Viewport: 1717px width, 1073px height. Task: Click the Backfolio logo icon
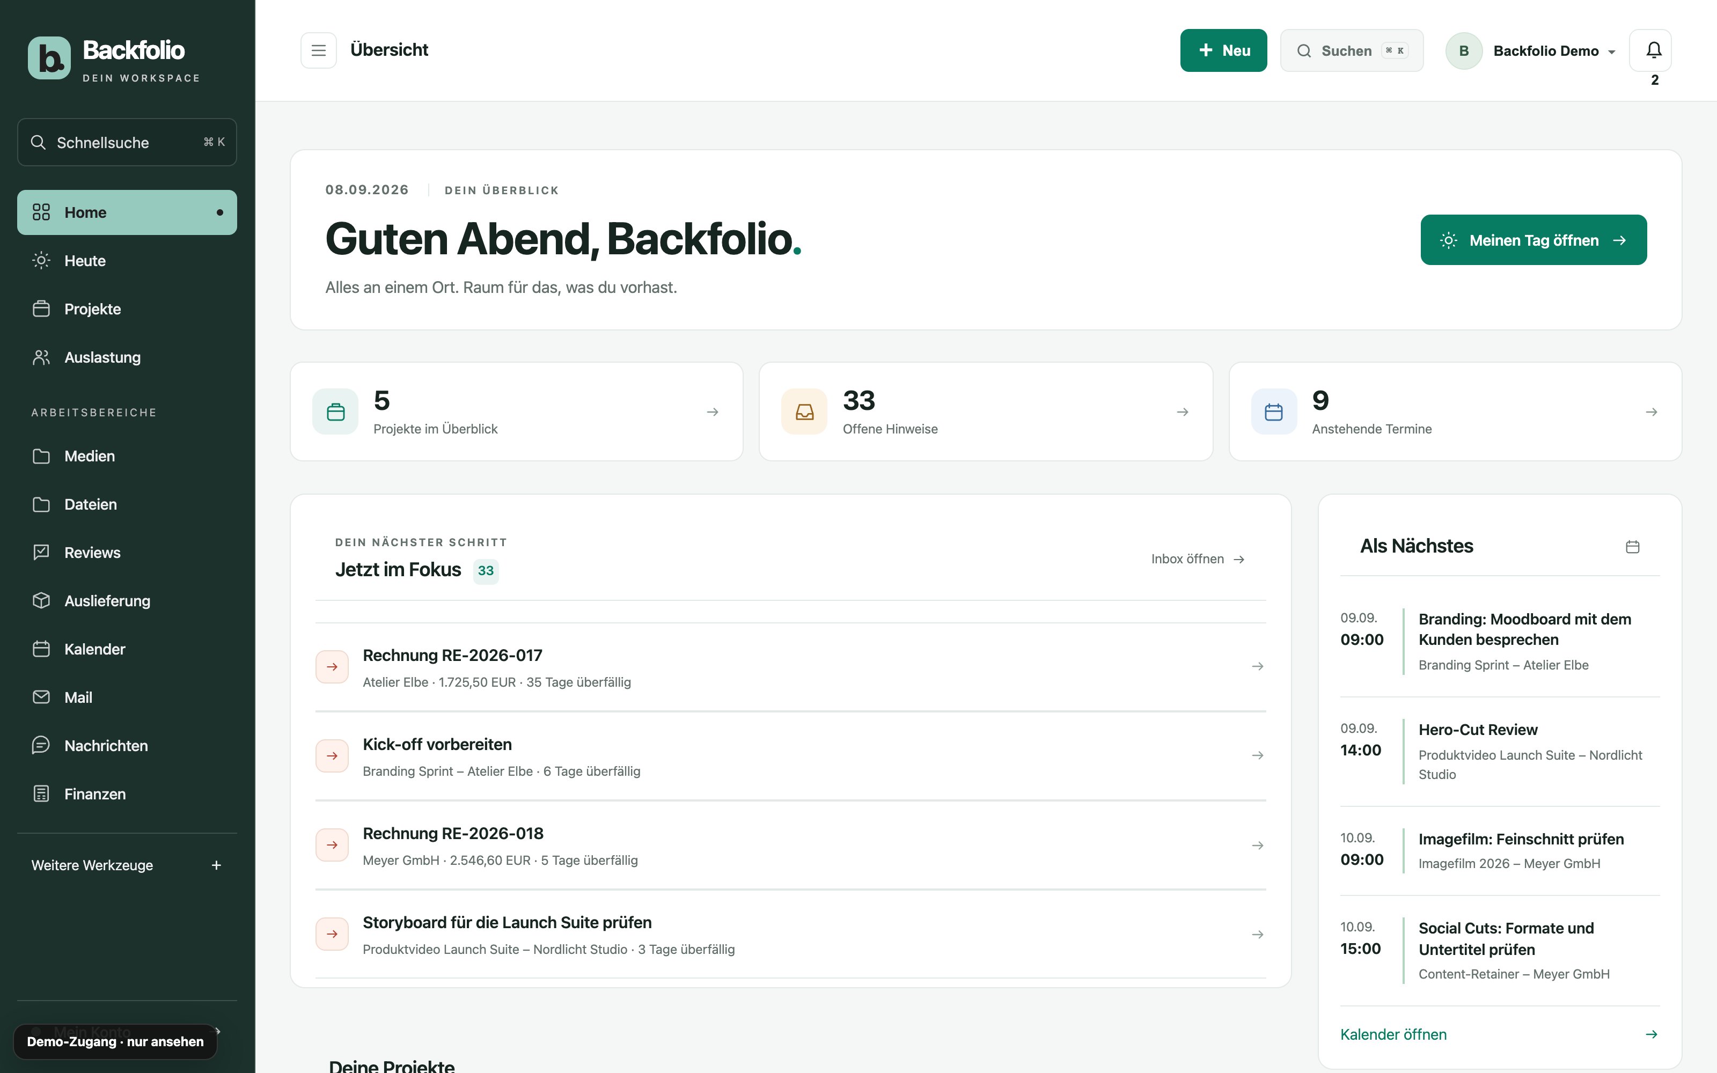tap(49, 58)
